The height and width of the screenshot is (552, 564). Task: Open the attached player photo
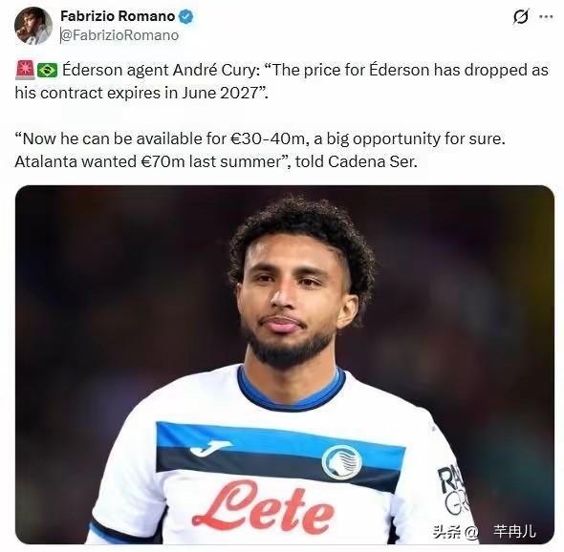285,365
